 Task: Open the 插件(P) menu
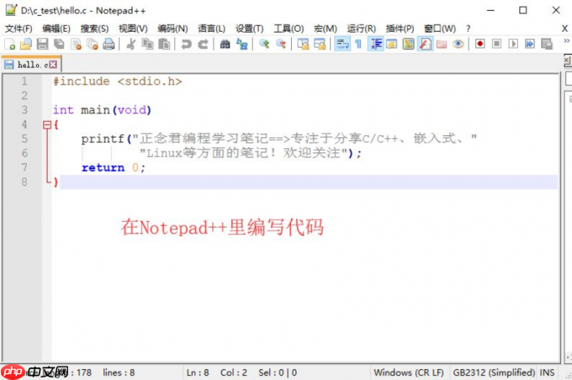tap(400, 29)
